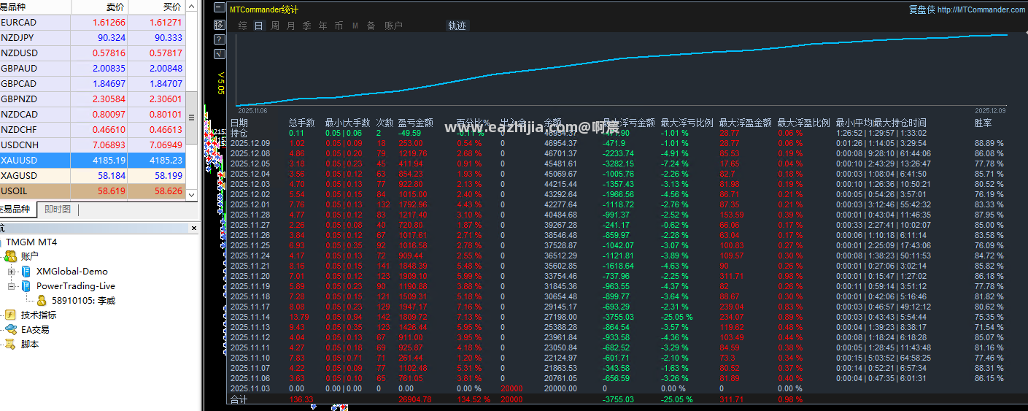Select the 综 summary period tab
Viewport: 1028px width, 411px height.
tap(242, 26)
